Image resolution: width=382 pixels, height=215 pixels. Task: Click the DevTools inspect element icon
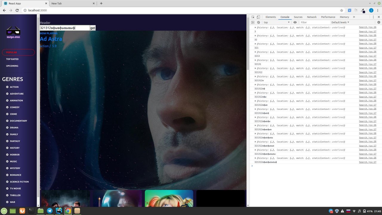click(x=253, y=17)
